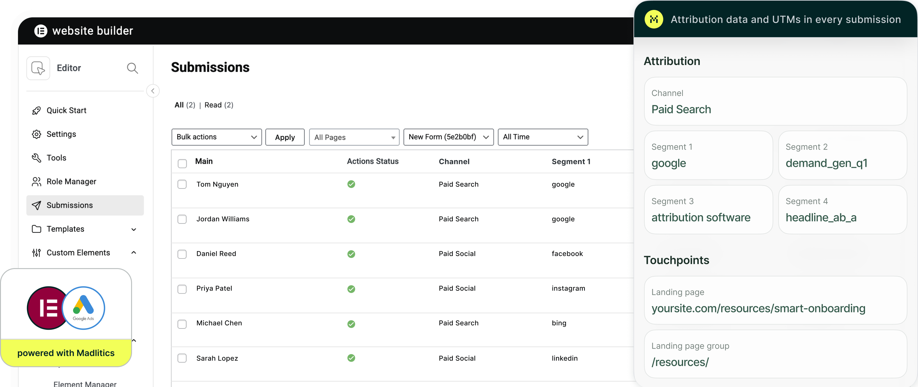This screenshot has width=918, height=387.
Task: Click 'instagram' in Priya Patel row
Action: click(x=568, y=288)
